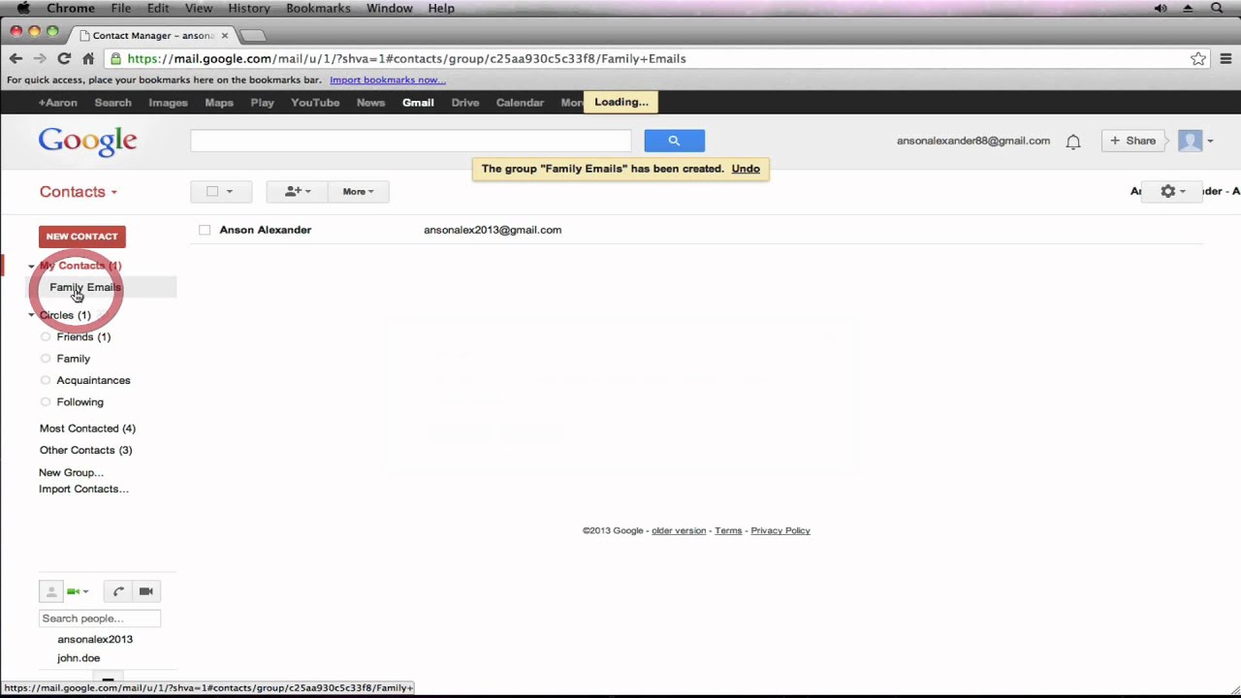Collapse the Circles group

(31, 315)
